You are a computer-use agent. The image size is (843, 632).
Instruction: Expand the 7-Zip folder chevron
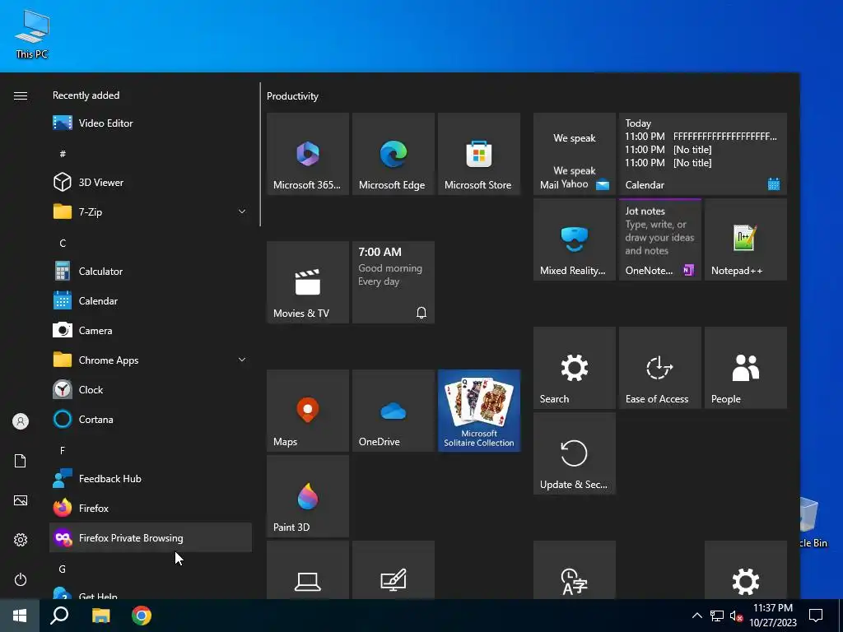[242, 211]
